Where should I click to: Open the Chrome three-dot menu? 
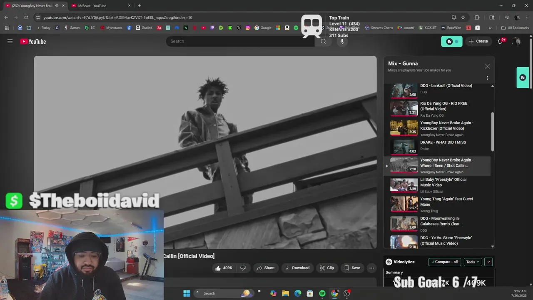[x=527, y=17]
